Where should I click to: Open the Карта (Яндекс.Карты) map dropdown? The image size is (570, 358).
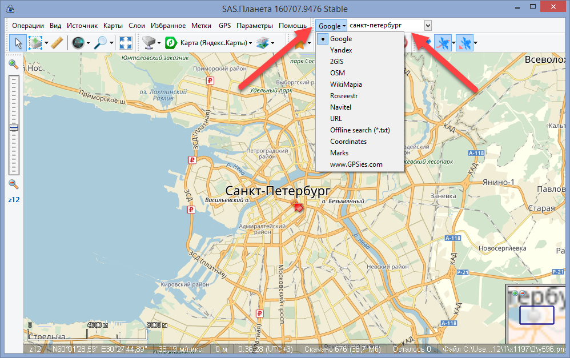[209, 43]
